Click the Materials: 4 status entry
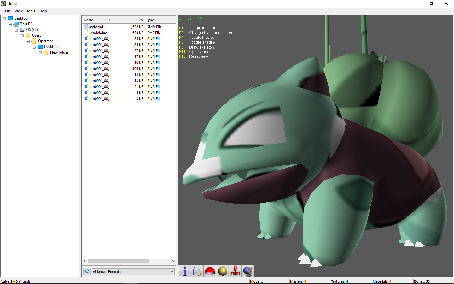Screen dimensions: 454x284 point(392,281)
